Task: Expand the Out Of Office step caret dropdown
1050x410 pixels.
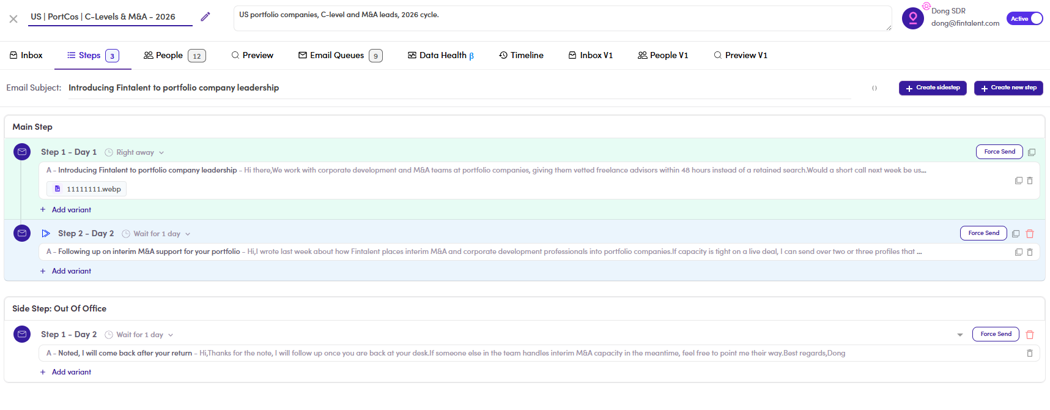Action: point(960,335)
